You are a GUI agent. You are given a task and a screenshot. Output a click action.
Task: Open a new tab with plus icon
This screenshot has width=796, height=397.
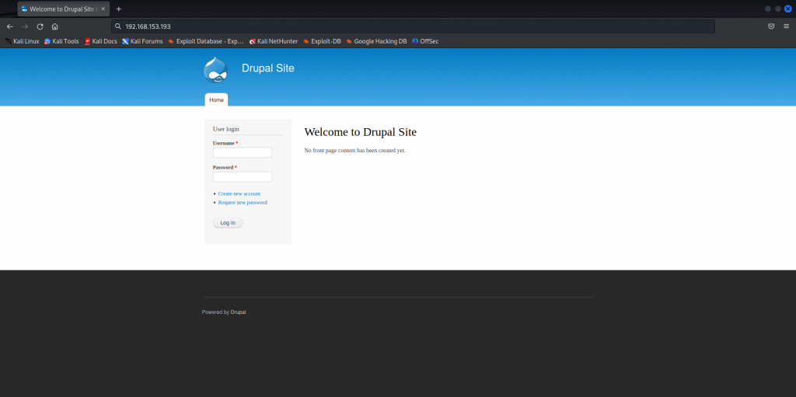tap(119, 9)
